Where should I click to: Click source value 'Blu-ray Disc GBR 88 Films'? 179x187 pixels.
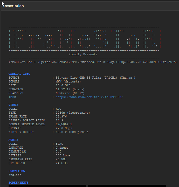[78, 78]
